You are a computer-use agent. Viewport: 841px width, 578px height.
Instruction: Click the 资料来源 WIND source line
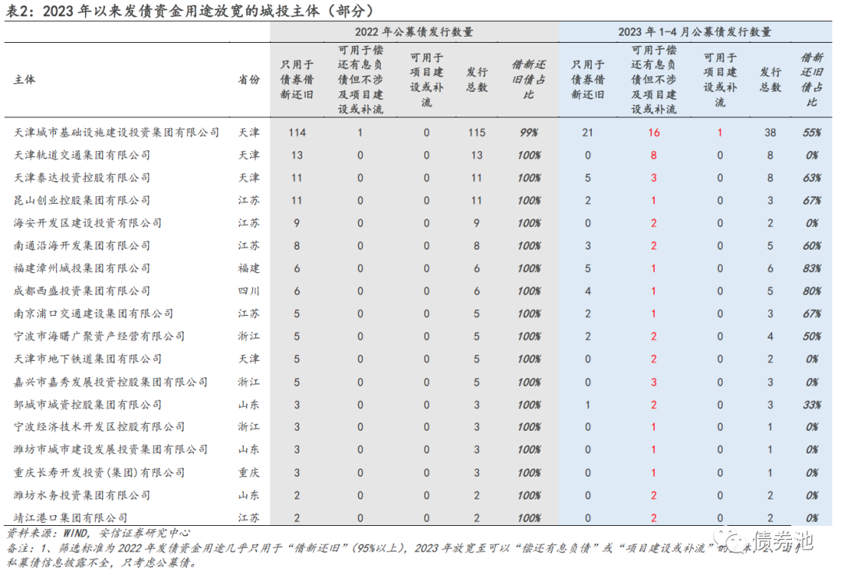tap(98, 533)
